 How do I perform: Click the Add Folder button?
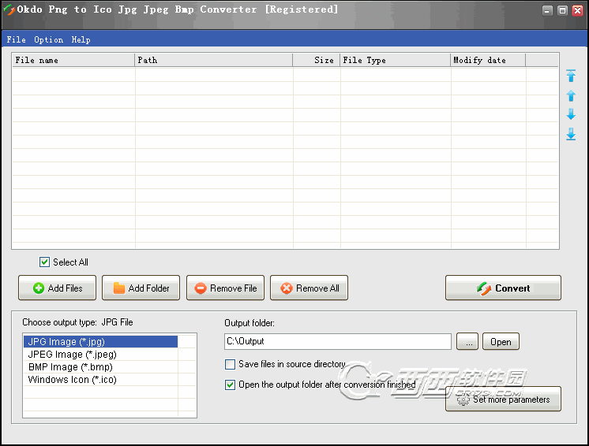(x=141, y=288)
